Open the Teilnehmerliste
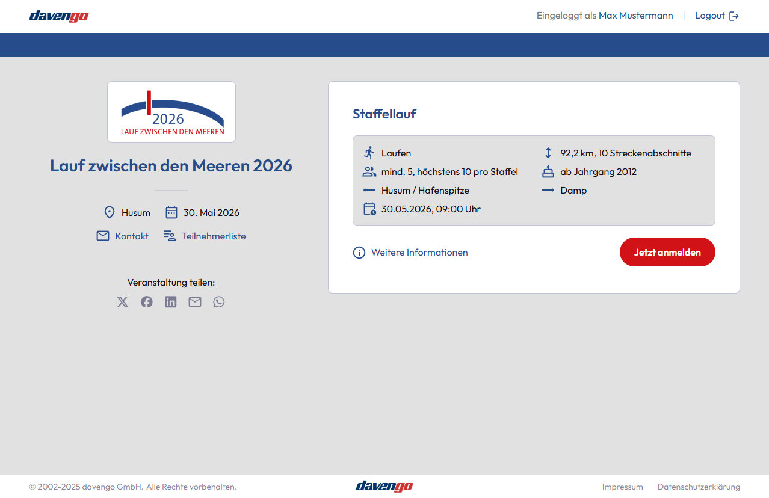 coord(214,236)
